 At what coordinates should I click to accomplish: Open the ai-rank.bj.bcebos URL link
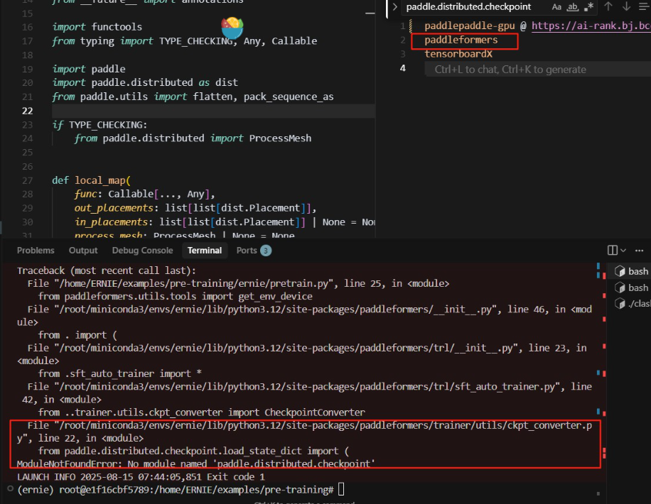coord(591,26)
